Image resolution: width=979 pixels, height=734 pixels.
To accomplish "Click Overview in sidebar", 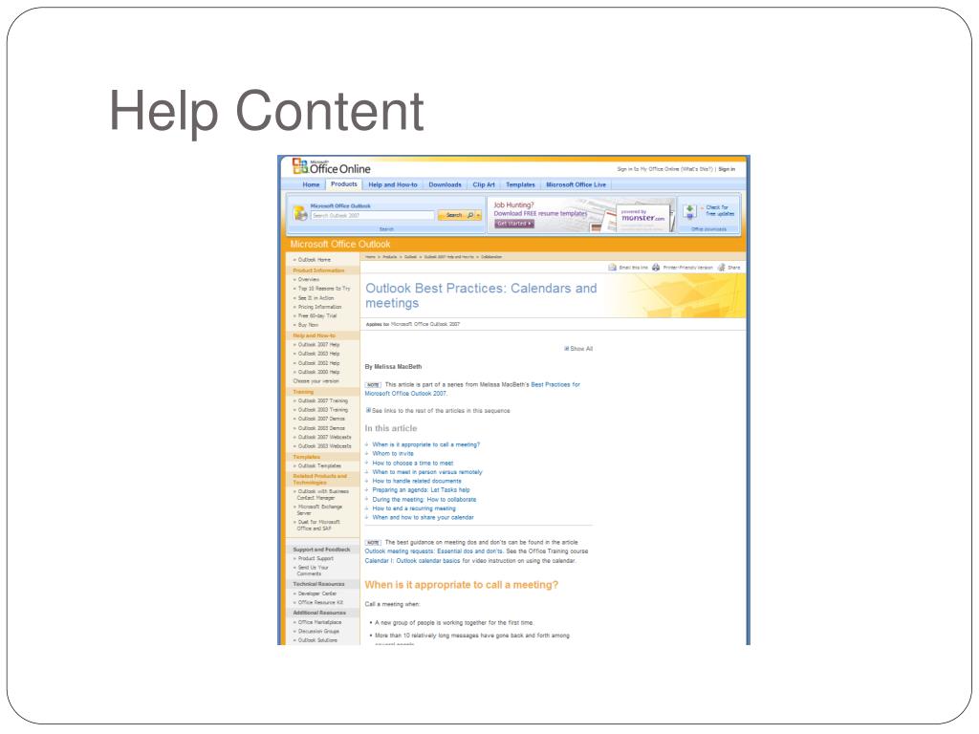I will click(x=309, y=280).
